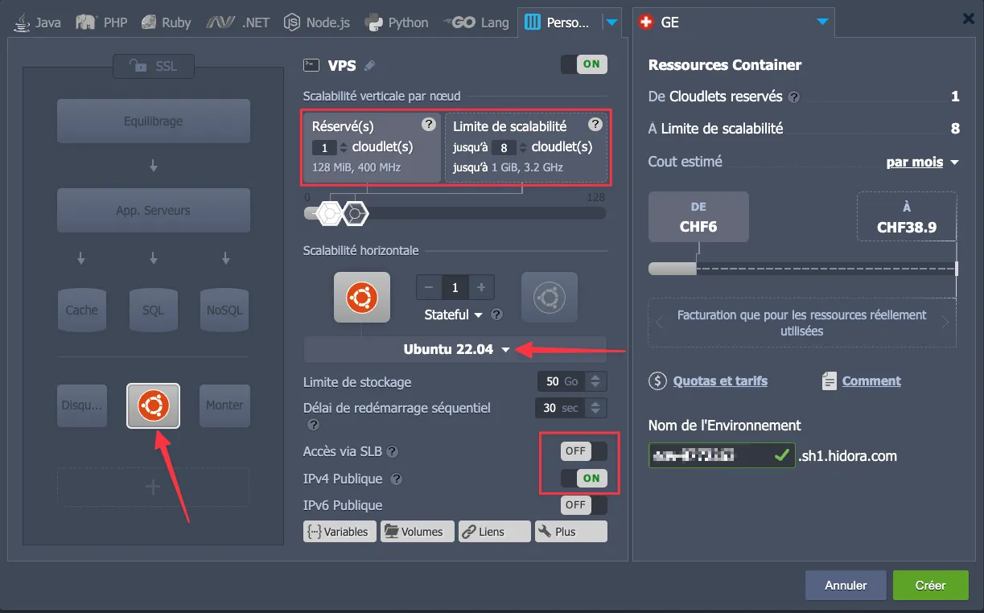Image resolution: width=984 pixels, height=613 pixels.
Task: Click the SQL database block
Action: (x=153, y=310)
